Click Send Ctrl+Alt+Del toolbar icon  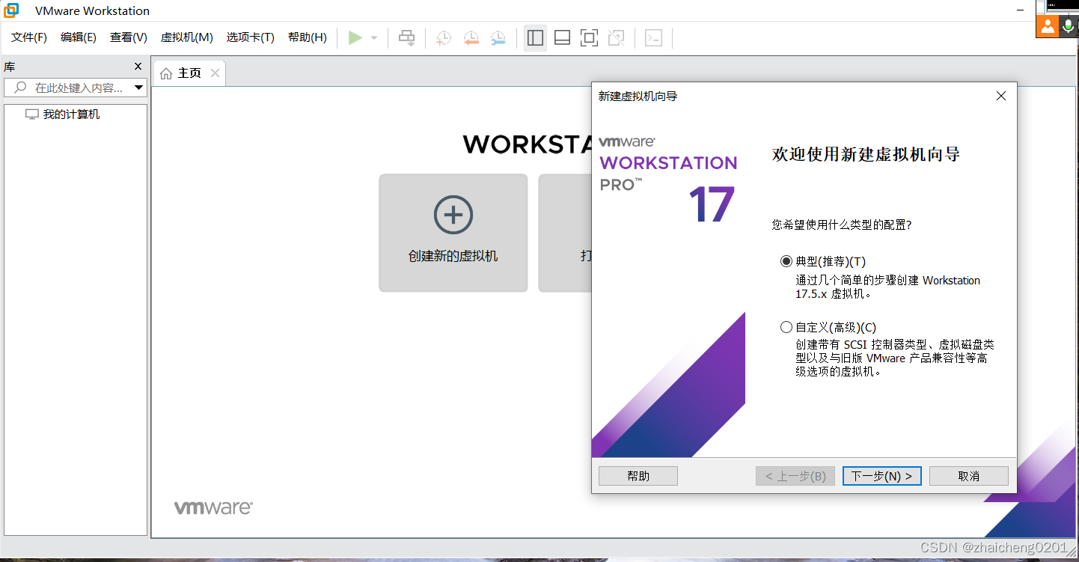click(x=407, y=37)
